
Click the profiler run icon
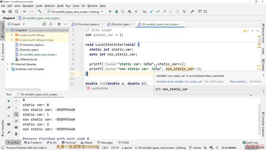pos(130,12)
